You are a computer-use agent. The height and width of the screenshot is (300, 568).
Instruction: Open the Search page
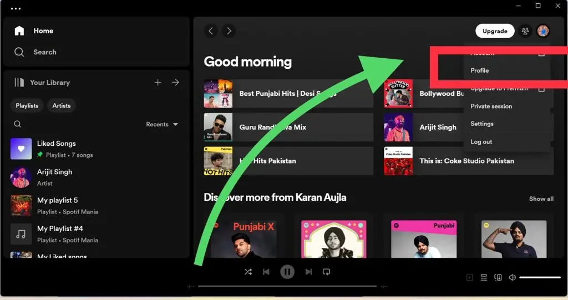35,52
